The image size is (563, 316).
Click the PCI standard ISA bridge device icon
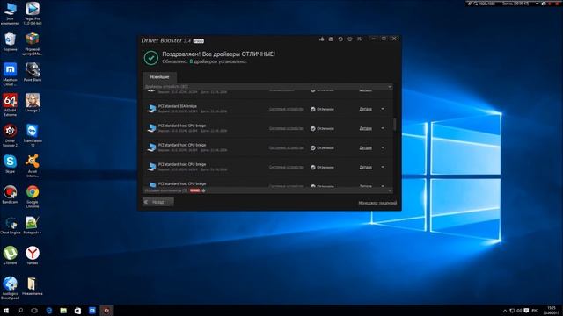(151, 109)
